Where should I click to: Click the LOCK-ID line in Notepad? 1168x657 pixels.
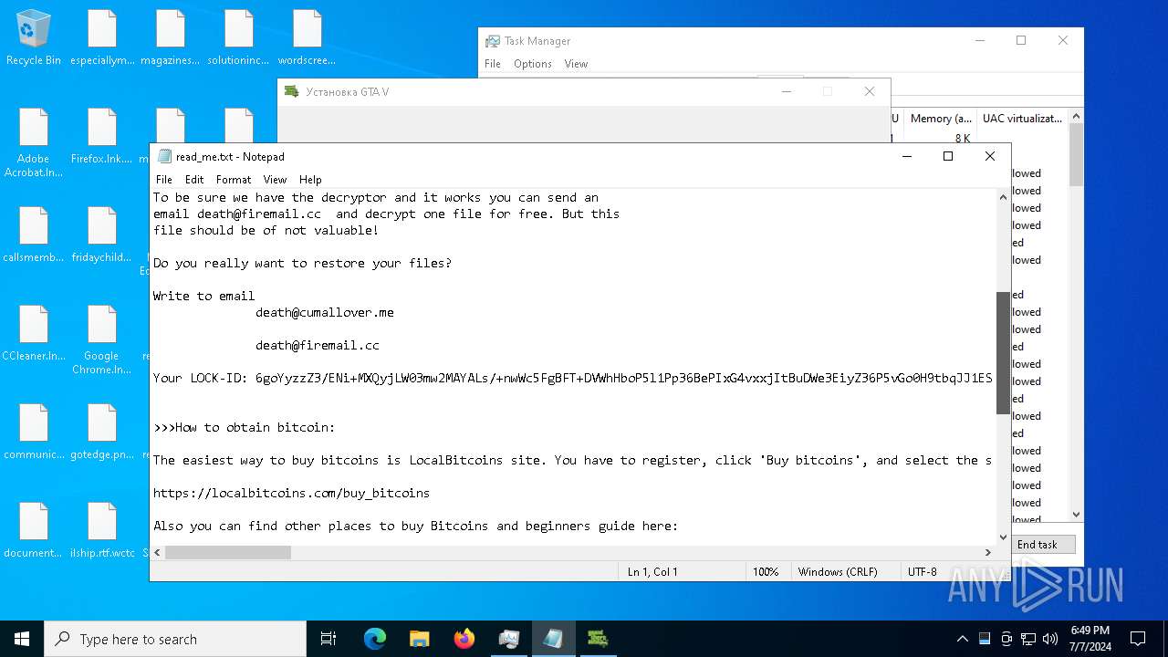[572, 378]
